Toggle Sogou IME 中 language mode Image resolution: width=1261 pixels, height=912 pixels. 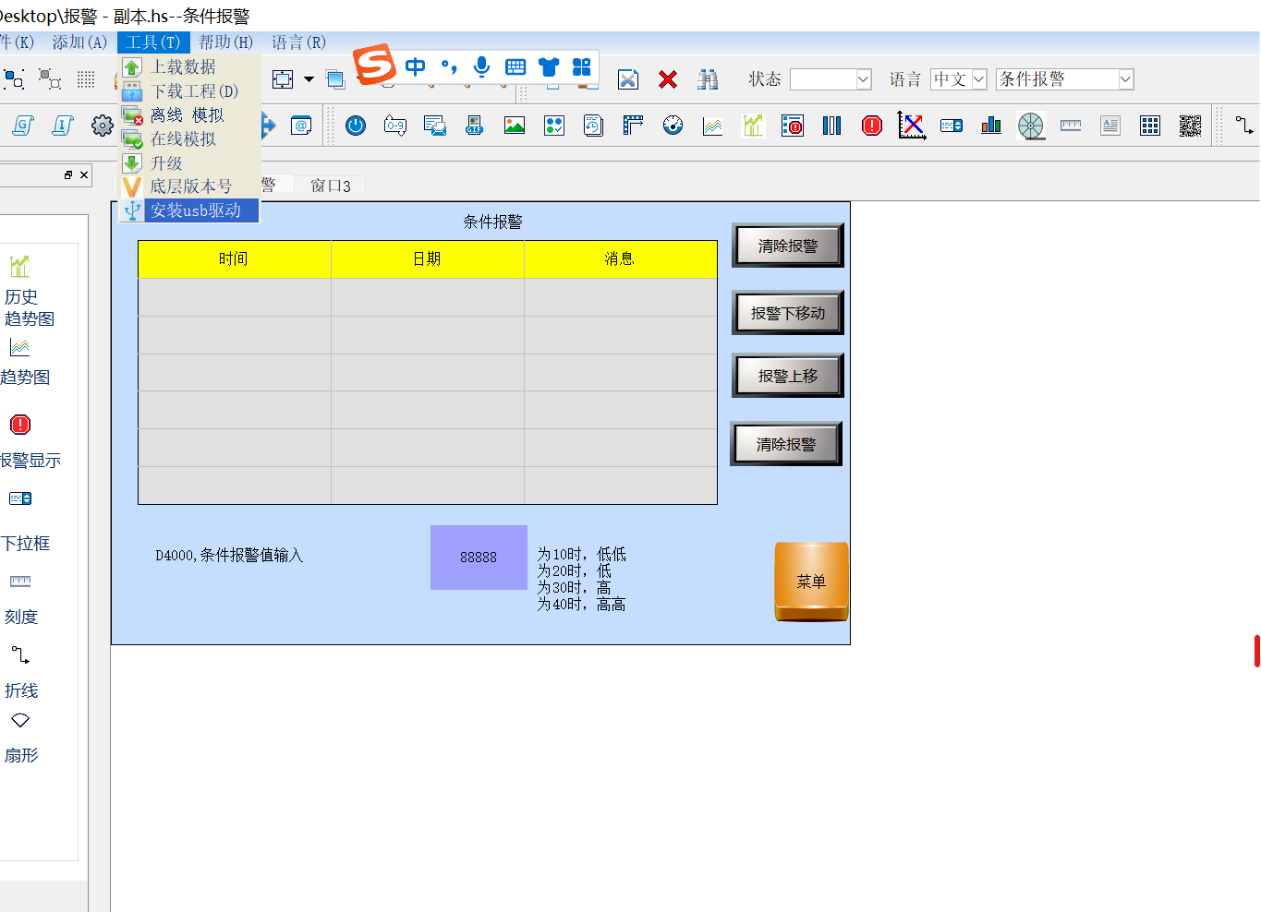tap(416, 66)
